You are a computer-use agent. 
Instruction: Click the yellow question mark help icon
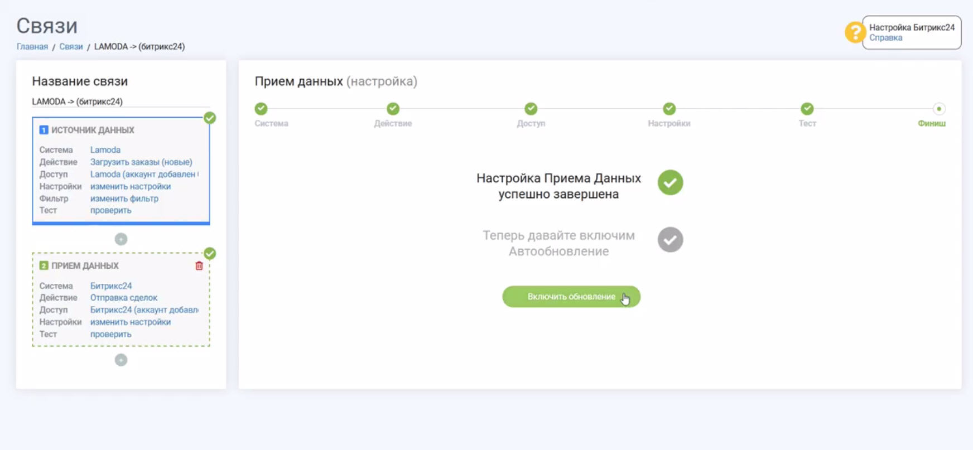coord(854,32)
